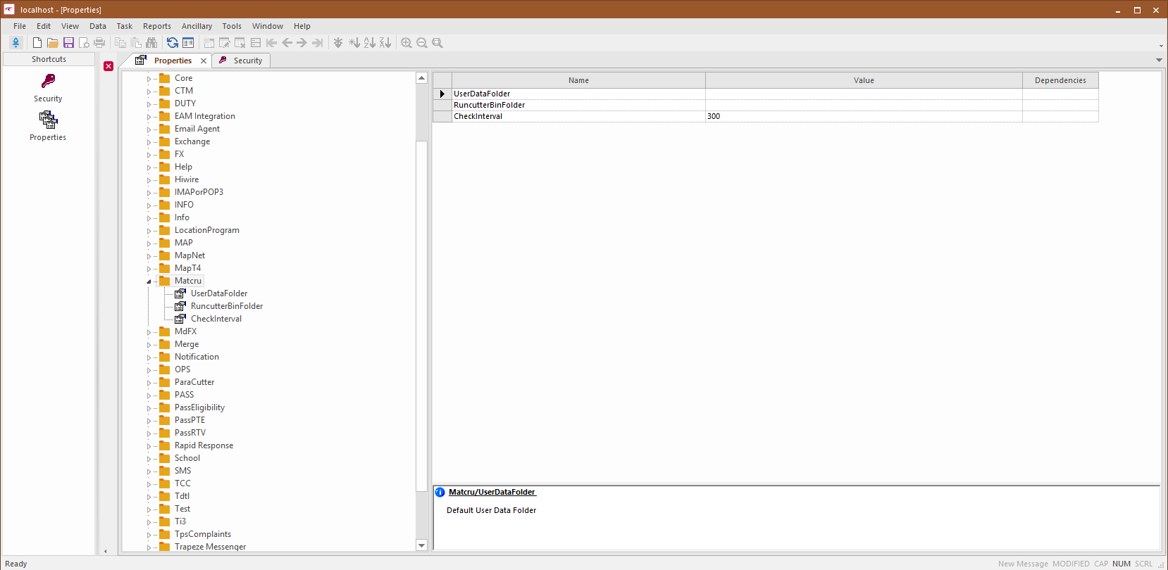Click the Properties shortcut icon in sidebar

pos(48,120)
